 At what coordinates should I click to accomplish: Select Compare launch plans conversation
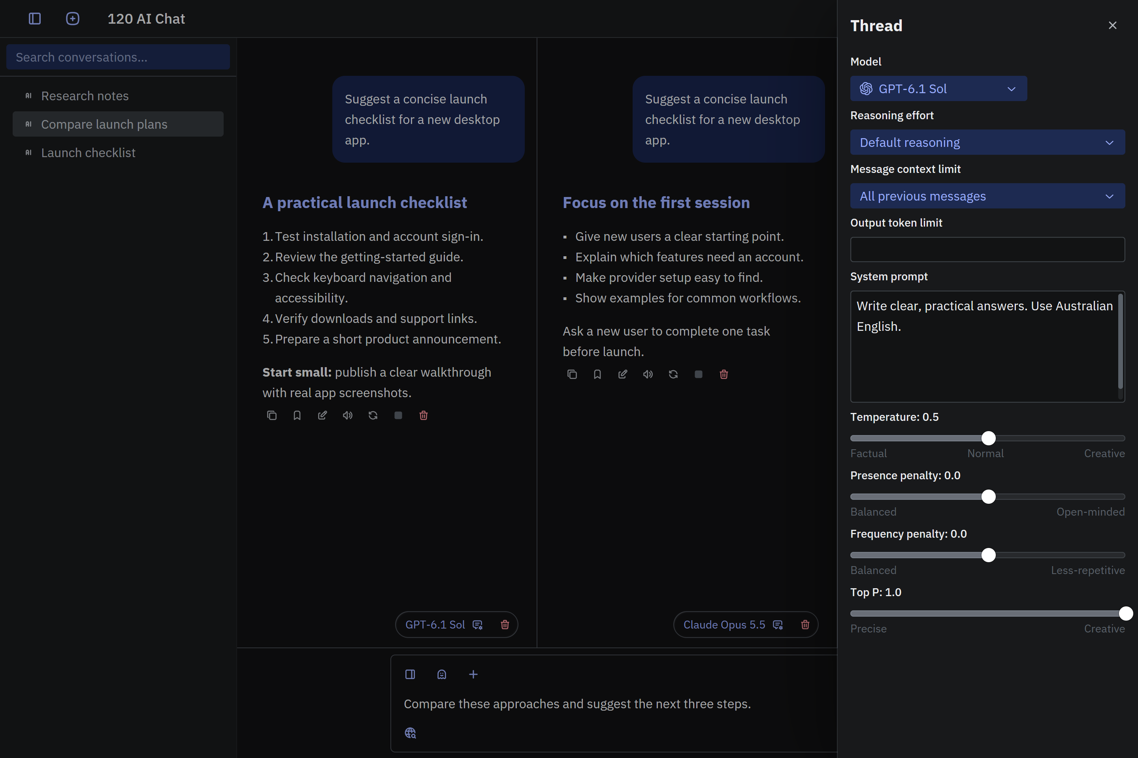pos(118,124)
